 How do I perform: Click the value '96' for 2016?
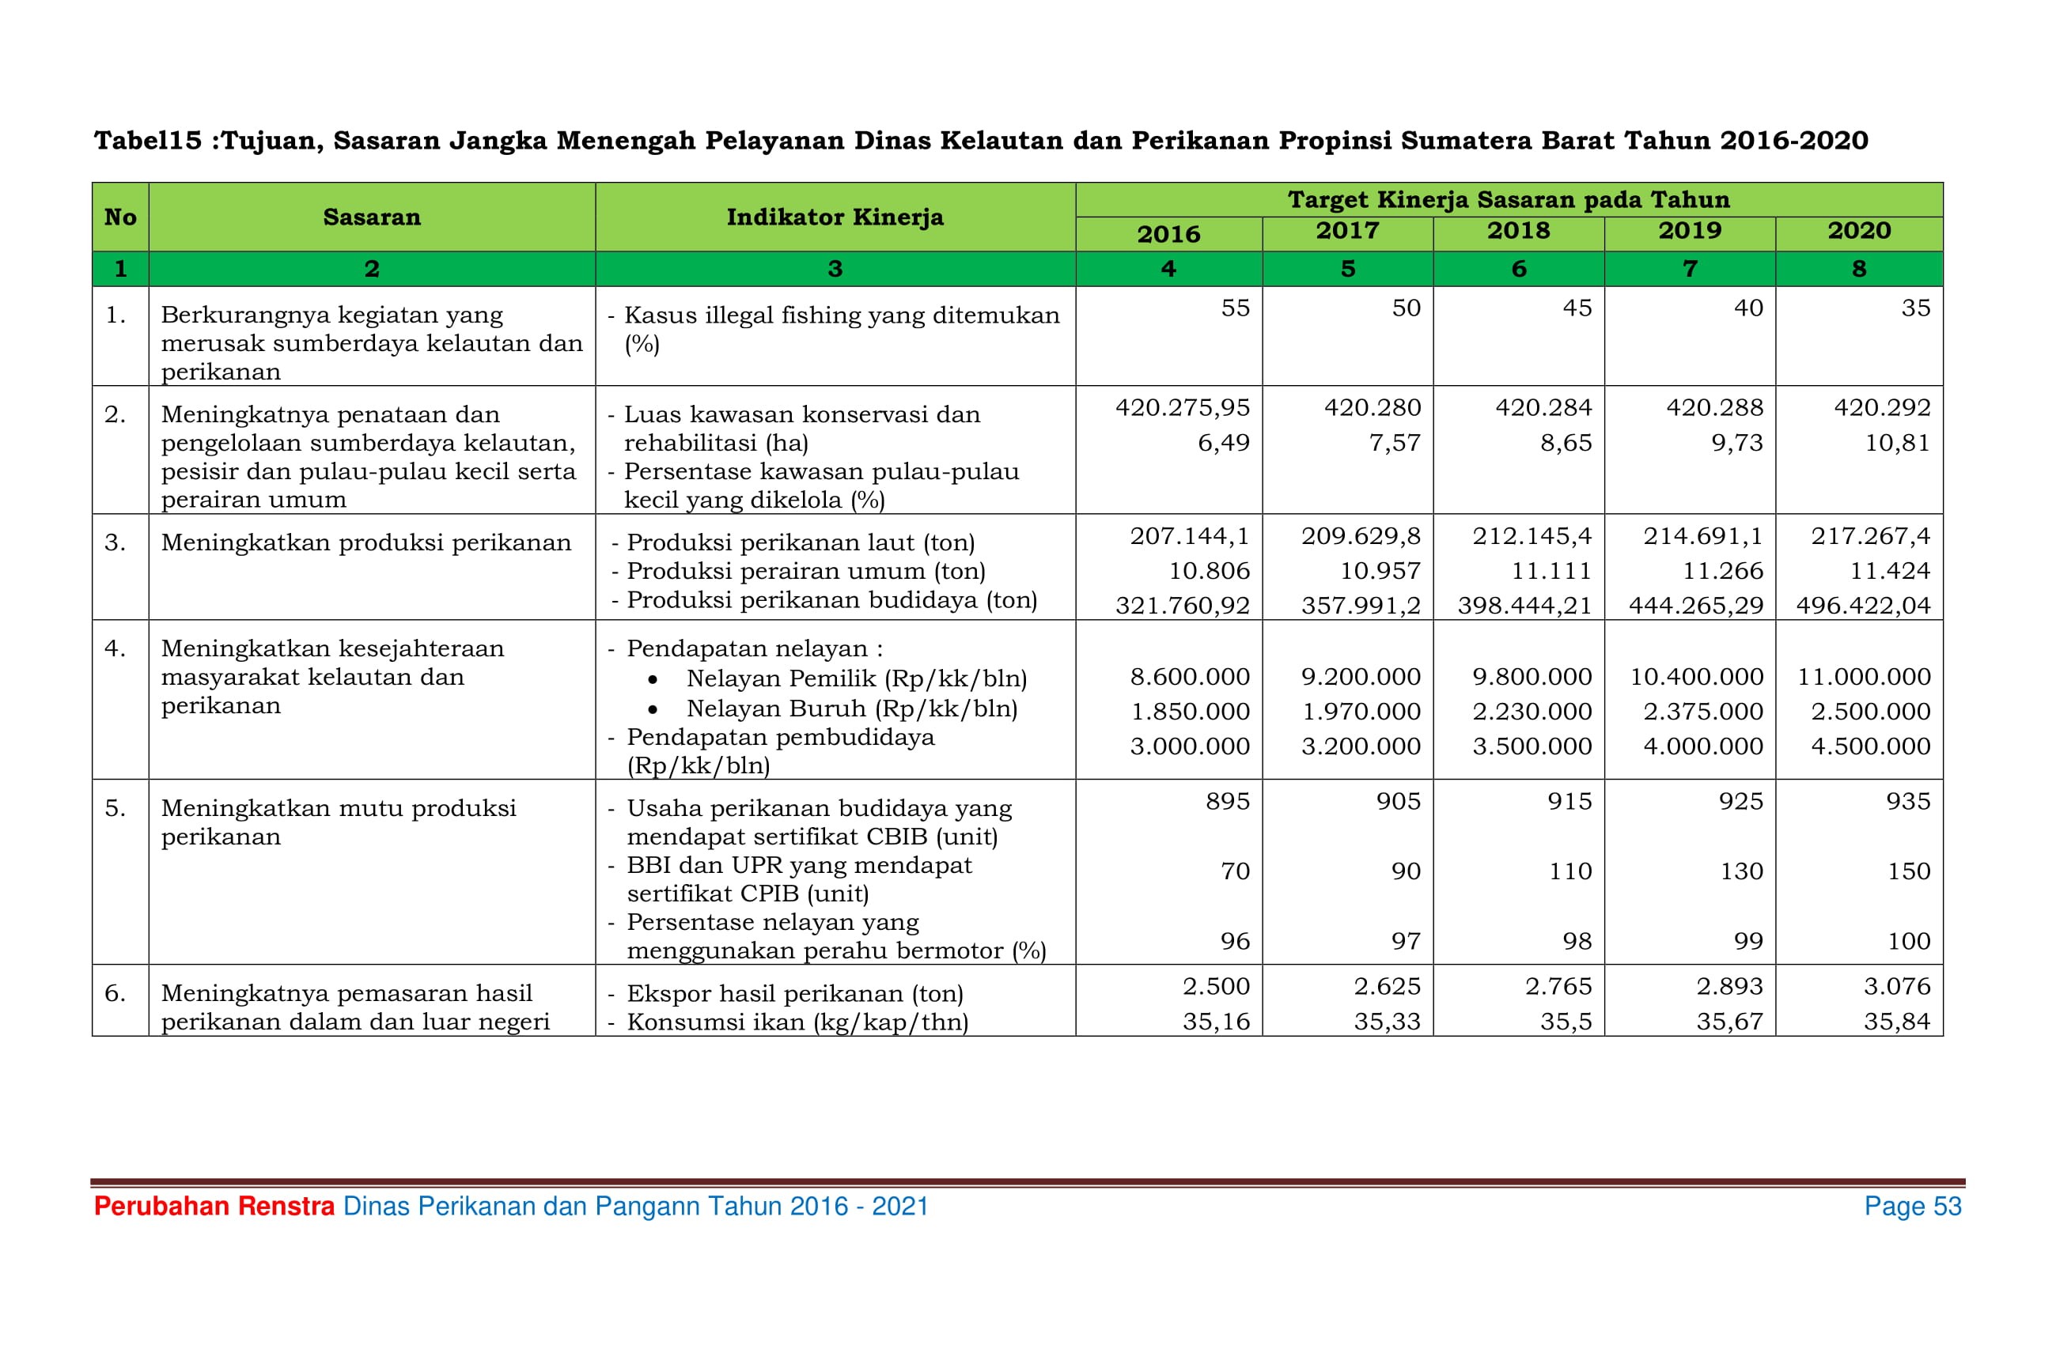point(1234,941)
